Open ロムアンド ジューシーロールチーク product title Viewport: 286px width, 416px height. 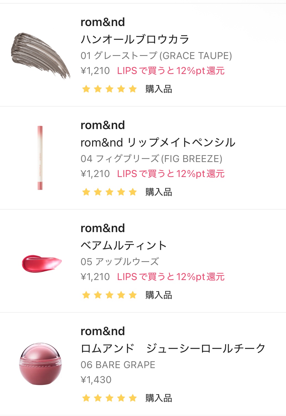(173, 348)
